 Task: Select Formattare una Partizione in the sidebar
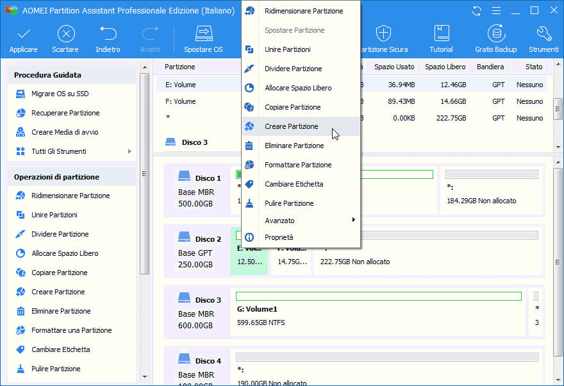pos(63,330)
